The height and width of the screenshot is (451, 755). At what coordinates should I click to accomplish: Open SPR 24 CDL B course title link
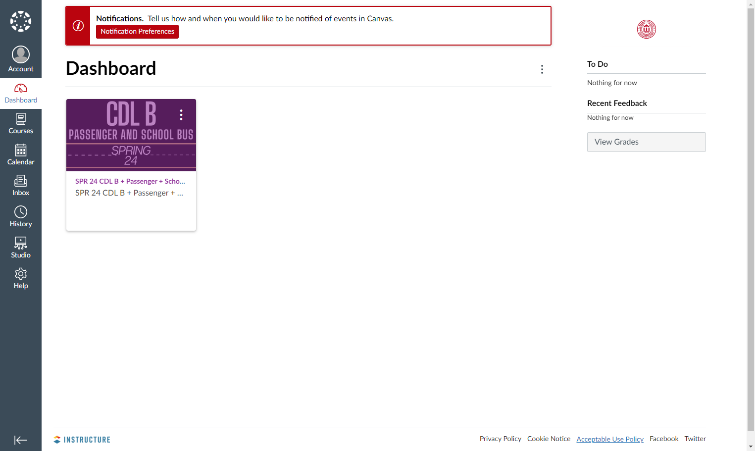click(130, 181)
